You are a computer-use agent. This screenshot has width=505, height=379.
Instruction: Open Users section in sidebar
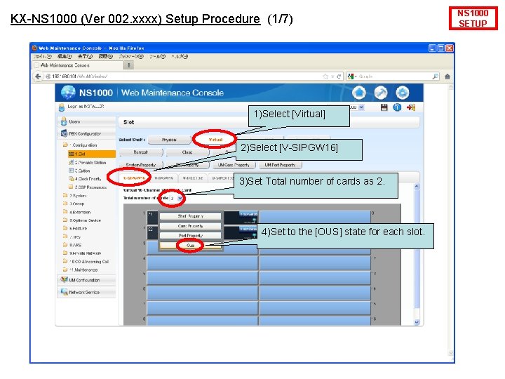87,121
